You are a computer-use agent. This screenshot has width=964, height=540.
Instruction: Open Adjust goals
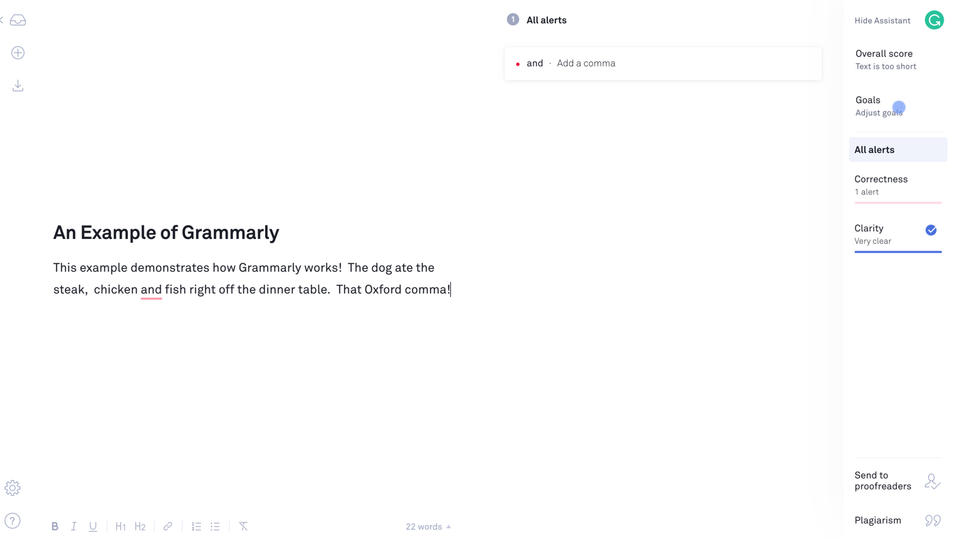(879, 113)
